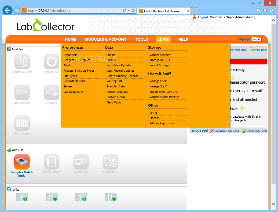Choose Backup under Data

coord(111,60)
